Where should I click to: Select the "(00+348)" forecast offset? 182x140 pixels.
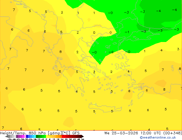pyautogui.click(x=173, y=133)
